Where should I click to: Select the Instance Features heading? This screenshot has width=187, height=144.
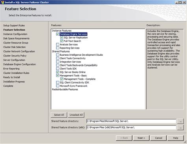click(62, 31)
